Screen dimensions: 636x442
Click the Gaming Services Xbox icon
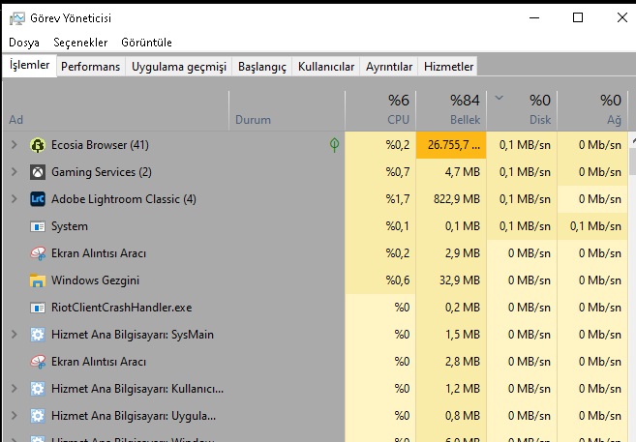click(x=38, y=172)
